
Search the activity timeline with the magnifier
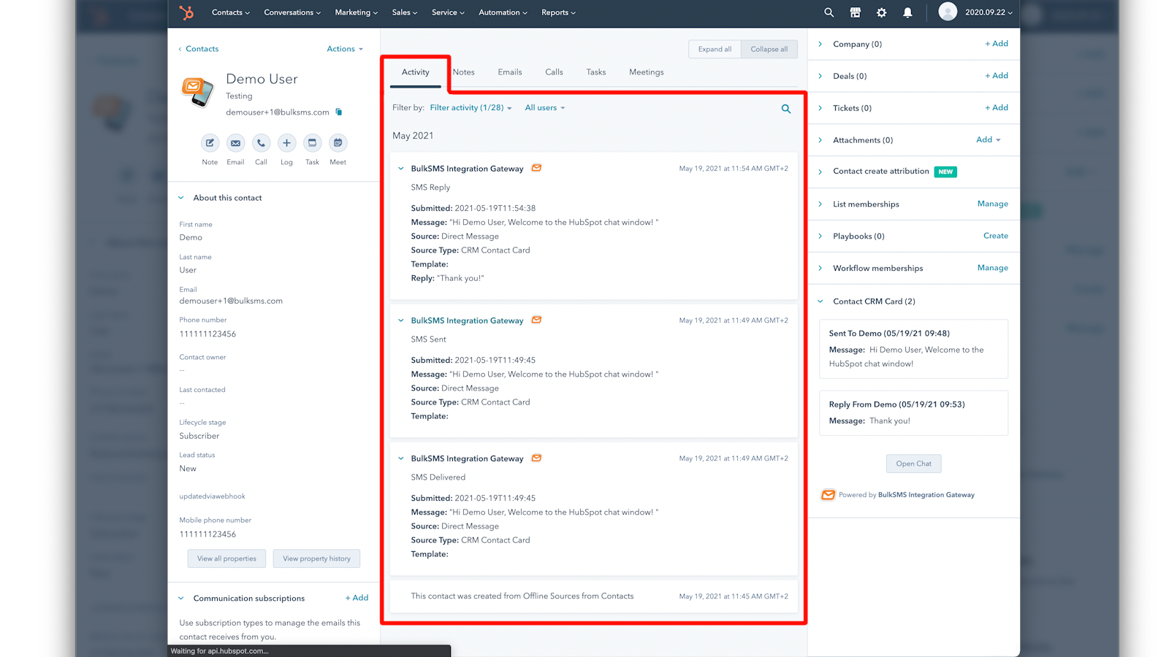click(x=785, y=108)
